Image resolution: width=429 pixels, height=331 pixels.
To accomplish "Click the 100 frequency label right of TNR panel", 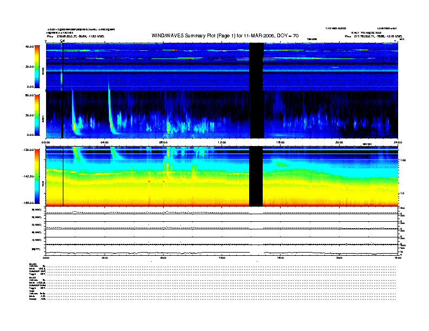I will pyautogui.click(x=403, y=160).
